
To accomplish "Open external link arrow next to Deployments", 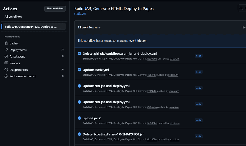I will pyautogui.click(x=62, y=50).
